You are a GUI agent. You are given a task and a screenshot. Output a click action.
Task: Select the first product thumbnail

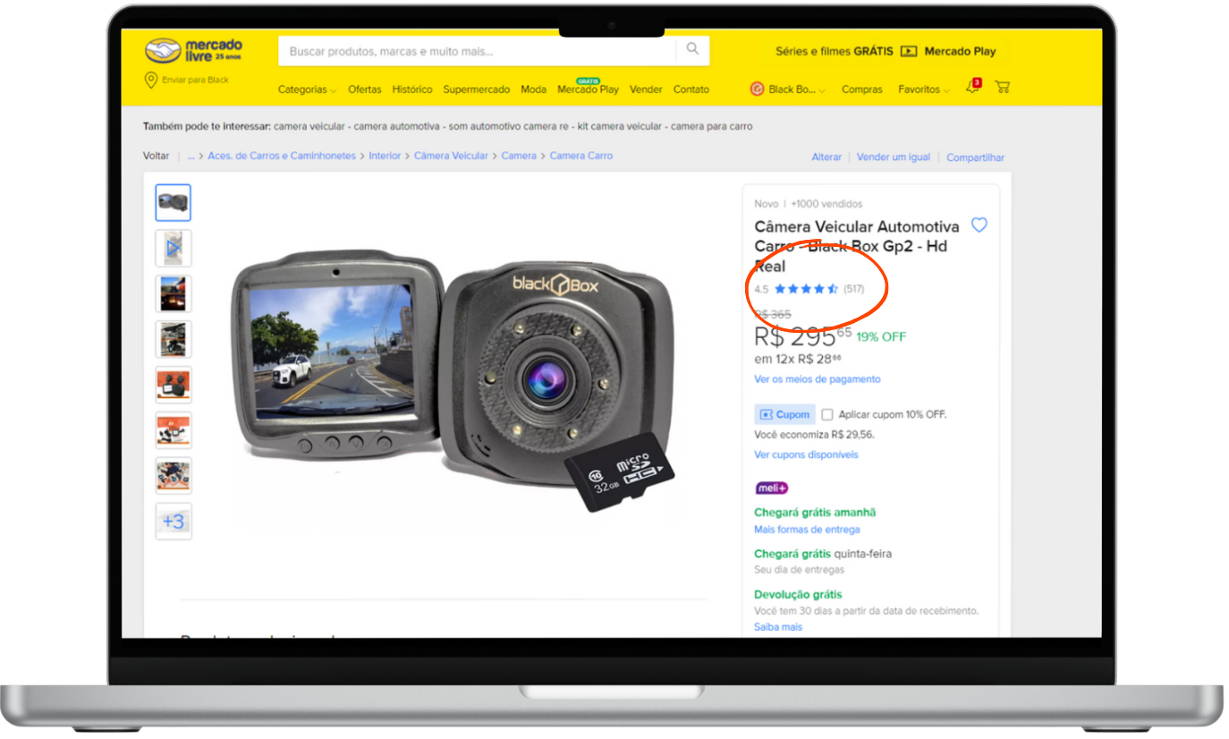[x=174, y=203]
